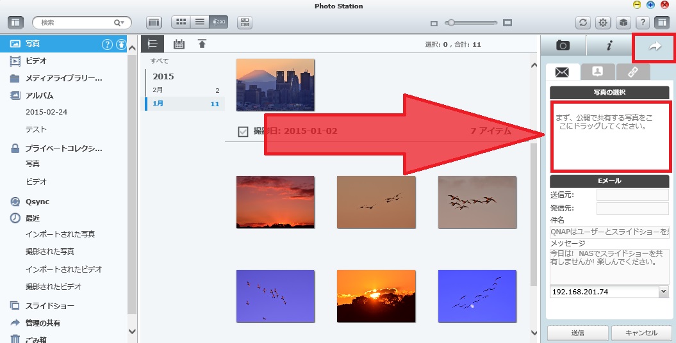Toggle the left sidebar panel icon
This screenshot has height=343, width=676.
(x=16, y=22)
